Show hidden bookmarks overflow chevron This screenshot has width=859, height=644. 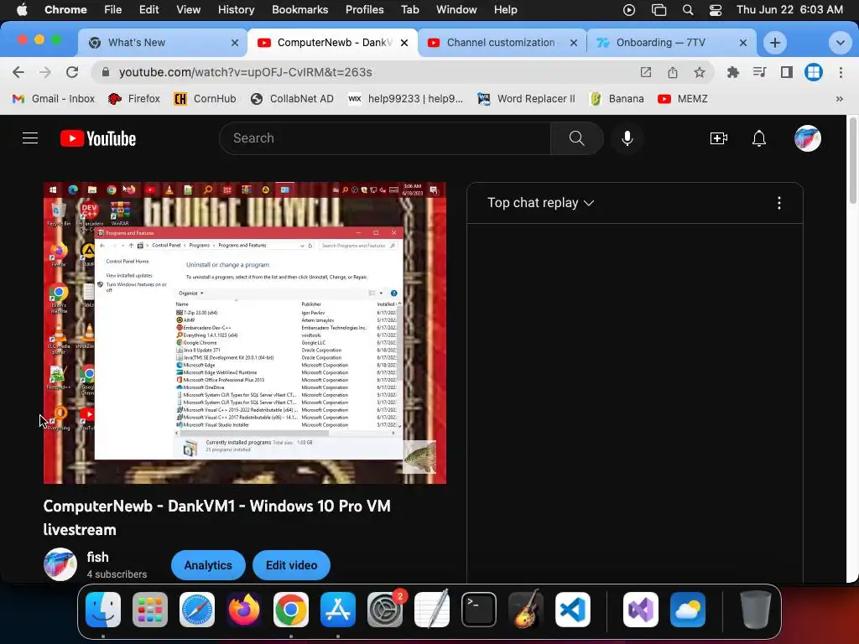(839, 99)
